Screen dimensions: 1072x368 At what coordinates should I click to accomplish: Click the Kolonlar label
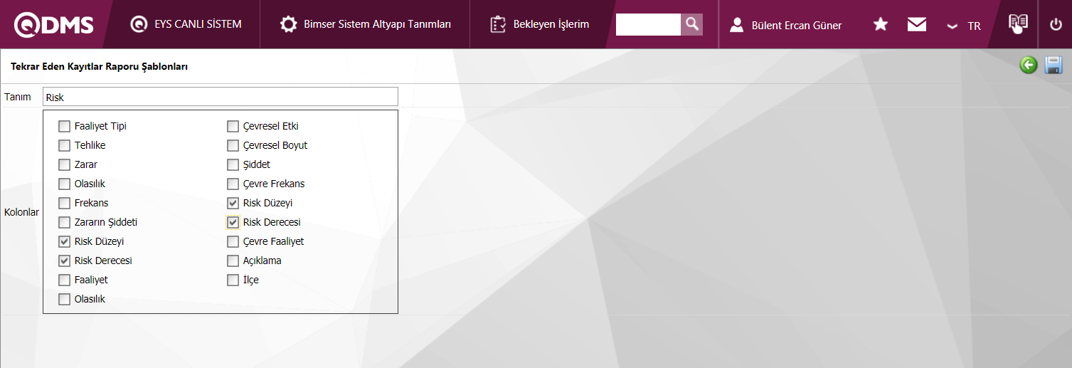pos(21,212)
